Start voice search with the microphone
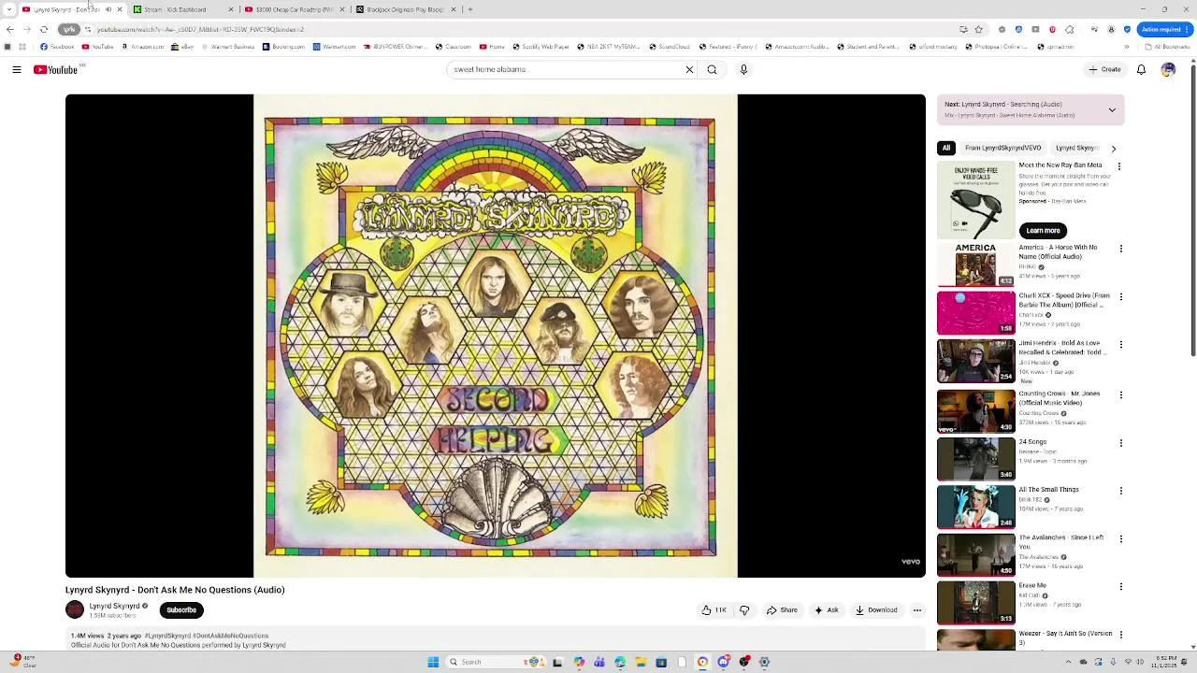The width and height of the screenshot is (1197, 673). pyautogui.click(x=743, y=69)
